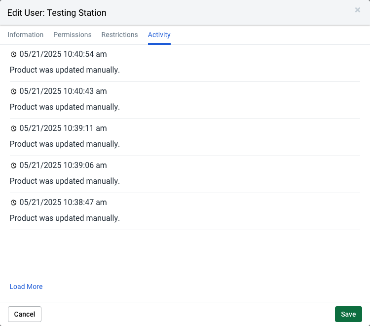Click the 05/21/2025 10:39:06 am timestamp
The width and height of the screenshot is (370, 326).
(x=63, y=165)
